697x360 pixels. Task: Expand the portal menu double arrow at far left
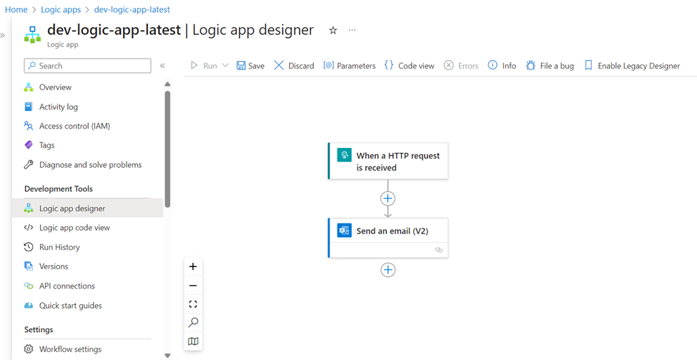[x=3, y=36]
